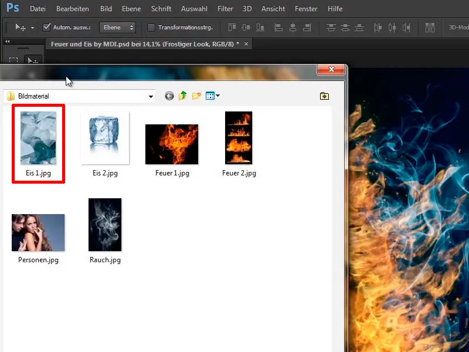The height and width of the screenshot is (352, 469).
Task: Click Align top edges icon
Action: [x=232, y=28]
